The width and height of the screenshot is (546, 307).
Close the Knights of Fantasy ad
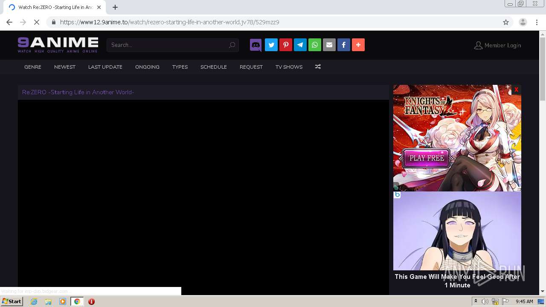pos(516,90)
